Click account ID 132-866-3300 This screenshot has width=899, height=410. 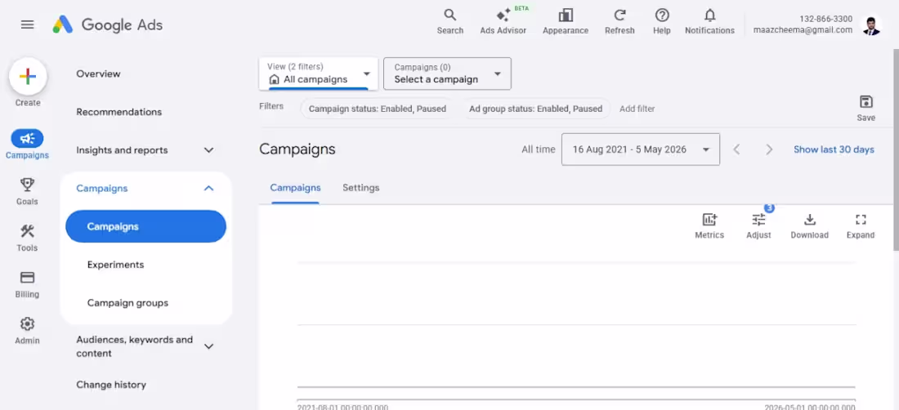click(x=825, y=19)
